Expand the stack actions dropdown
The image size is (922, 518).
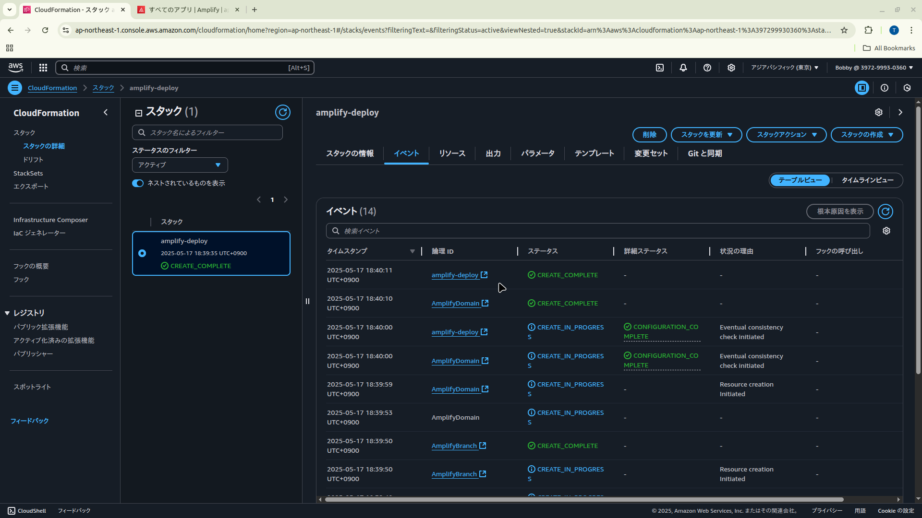coord(786,135)
